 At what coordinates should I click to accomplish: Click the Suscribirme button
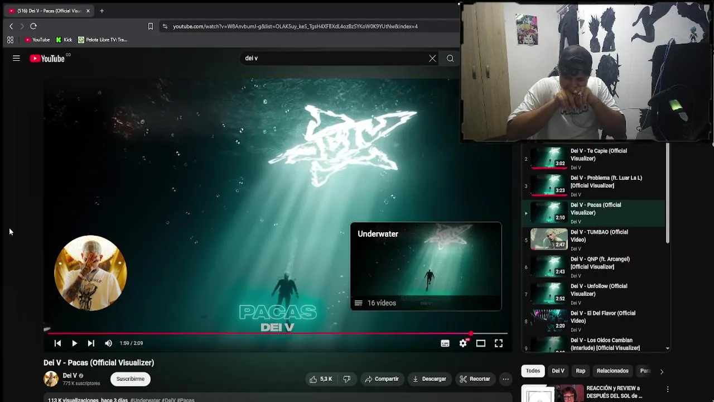point(131,379)
